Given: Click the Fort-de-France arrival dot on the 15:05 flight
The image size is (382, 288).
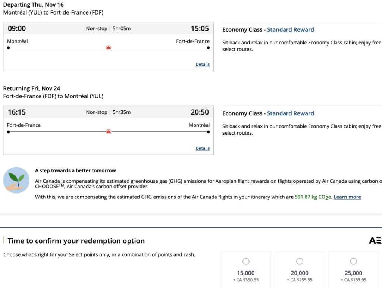Looking at the screenshot, I should click(x=208, y=48).
